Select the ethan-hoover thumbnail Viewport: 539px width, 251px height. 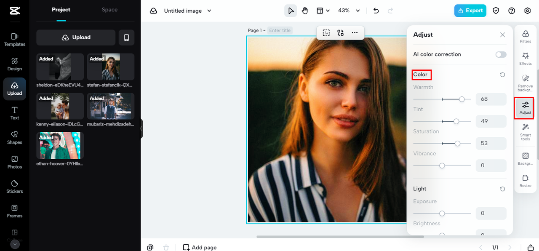[60, 146]
